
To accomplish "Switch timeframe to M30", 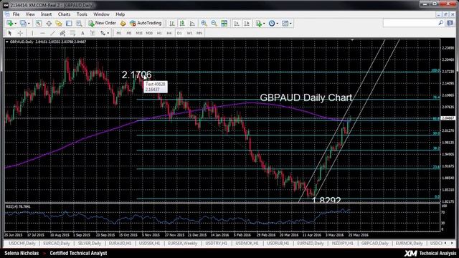I will (149, 33).
